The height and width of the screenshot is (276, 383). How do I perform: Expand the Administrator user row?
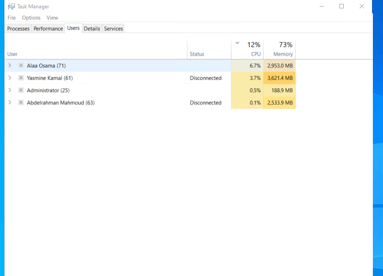pos(10,90)
